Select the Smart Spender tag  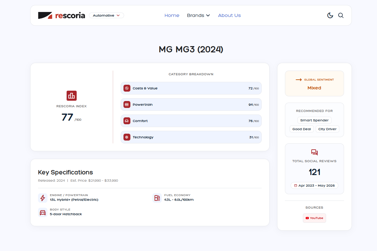point(314,120)
